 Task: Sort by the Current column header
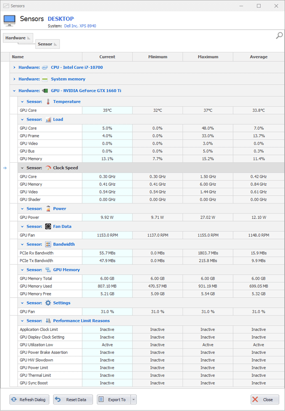point(107,57)
